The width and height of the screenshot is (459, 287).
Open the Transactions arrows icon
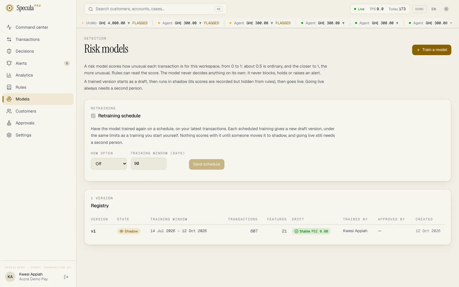pos(9,39)
